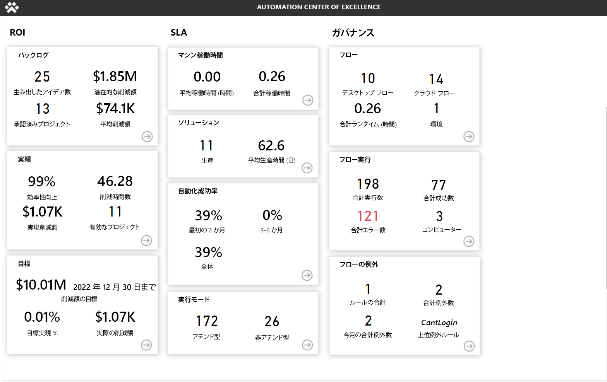Click the 46.28 hours saved value
This screenshot has width=607, height=382.
click(x=115, y=181)
